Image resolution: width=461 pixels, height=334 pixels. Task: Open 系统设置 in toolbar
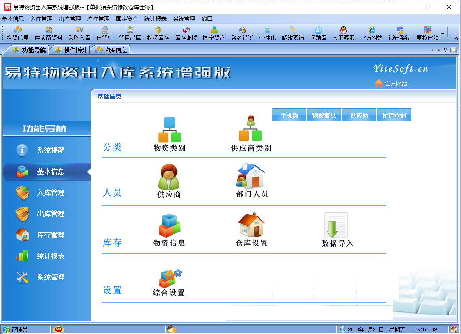click(x=242, y=34)
